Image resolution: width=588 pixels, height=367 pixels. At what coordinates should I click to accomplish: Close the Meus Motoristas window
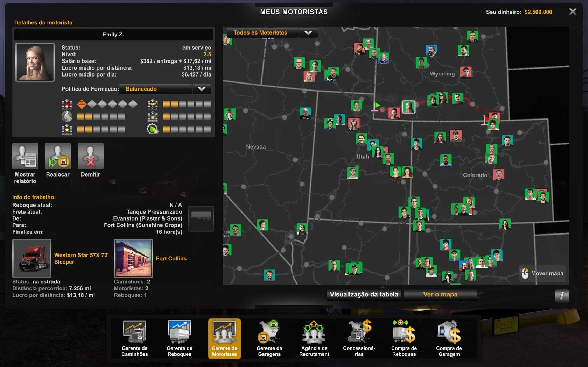click(573, 12)
